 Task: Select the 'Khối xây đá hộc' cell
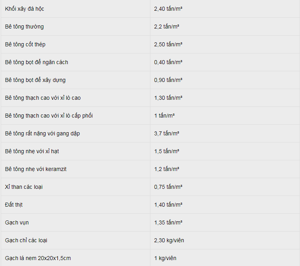point(76,9)
